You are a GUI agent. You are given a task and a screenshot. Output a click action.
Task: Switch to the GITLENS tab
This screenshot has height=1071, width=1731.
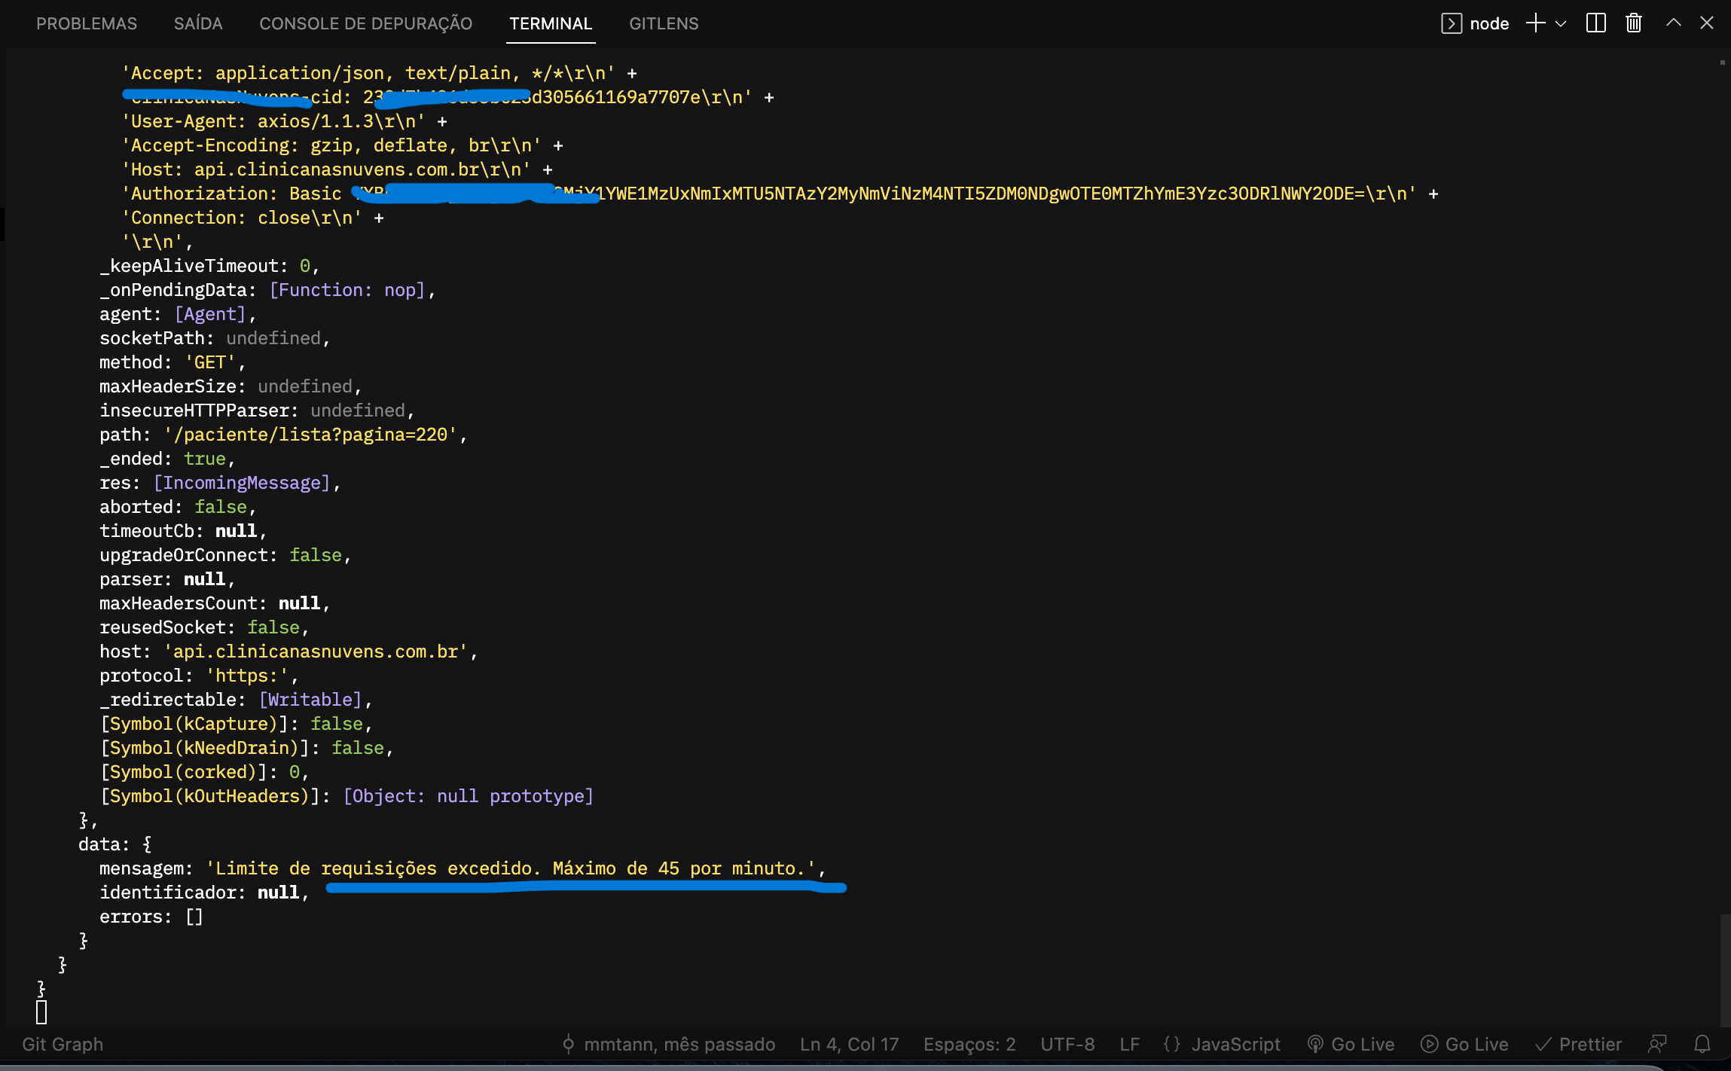pyautogui.click(x=664, y=23)
